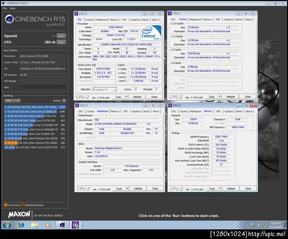This screenshot has height=239, width=288.
Task: Open About tab in bottom-left CPU-Z window
Action: (156, 111)
